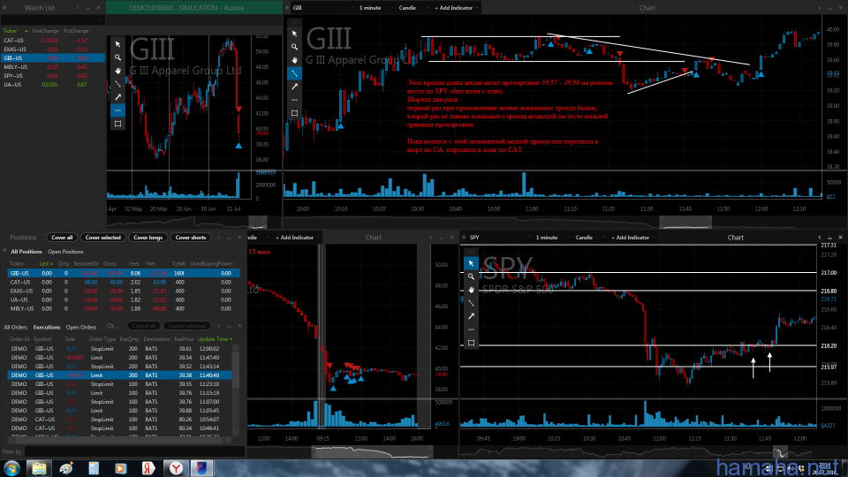Select SPY~US in the Watch List
Screen dimensions: 848x477
(52, 76)
